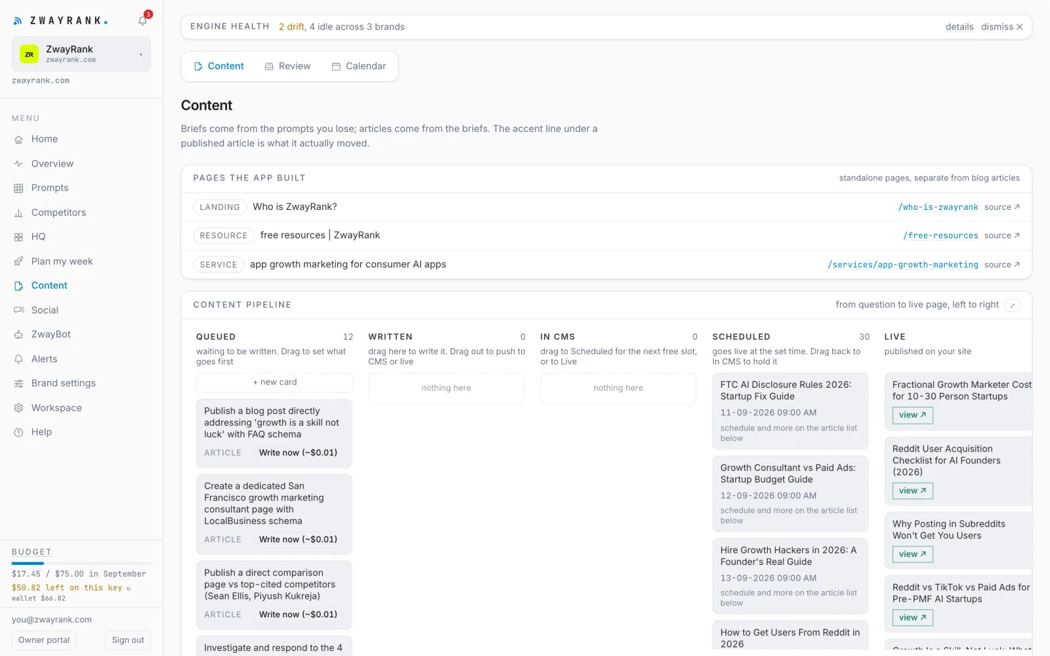Open ZwayBot from sidebar
Viewport: 1050px width, 656px height.
(x=51, y=335)
